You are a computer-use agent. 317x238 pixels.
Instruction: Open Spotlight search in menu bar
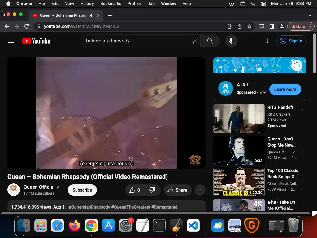(253, 3)
